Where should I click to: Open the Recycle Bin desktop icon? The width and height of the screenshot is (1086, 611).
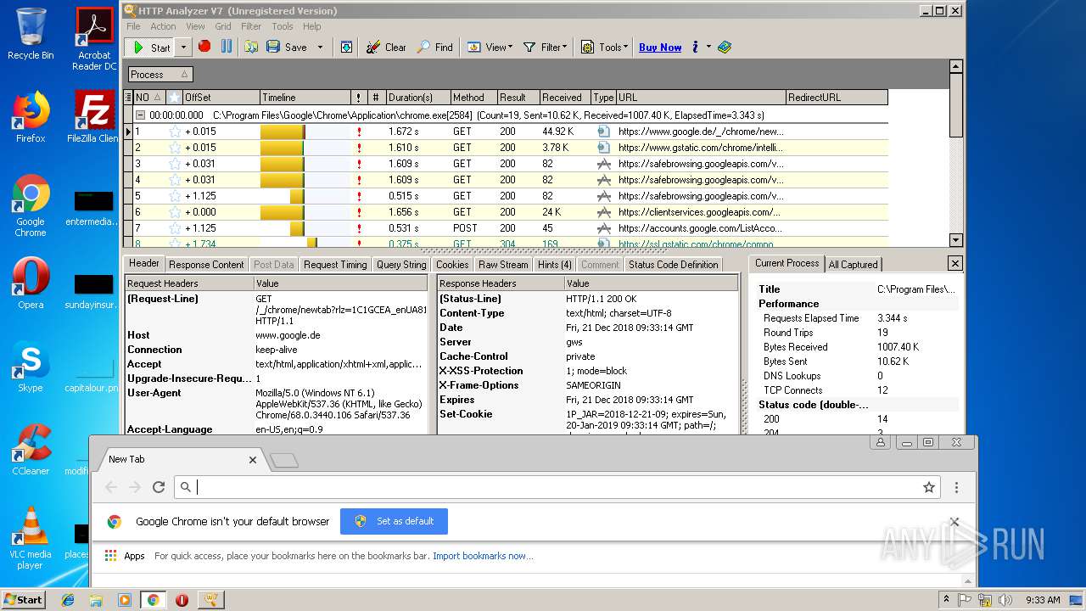[x=31, y=34]
